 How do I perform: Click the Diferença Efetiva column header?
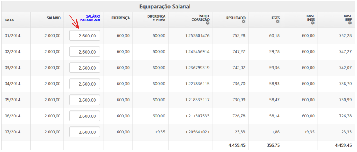[156, 18]
